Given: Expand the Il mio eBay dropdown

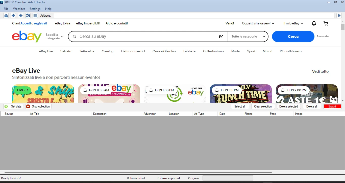Looking at the screenshot, I should (x=293, y=23).
